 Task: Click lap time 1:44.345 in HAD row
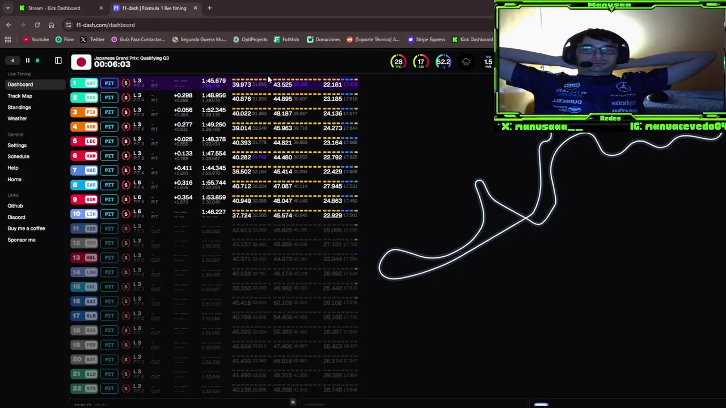tap(213, 168)
